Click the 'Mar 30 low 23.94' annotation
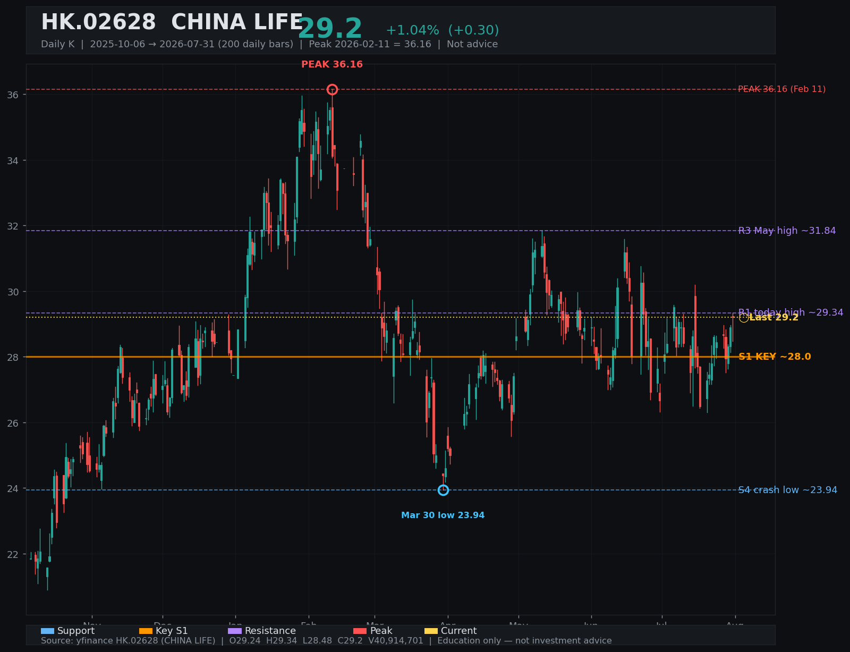Viewport: 850px width, 652px height. [443, 515]
